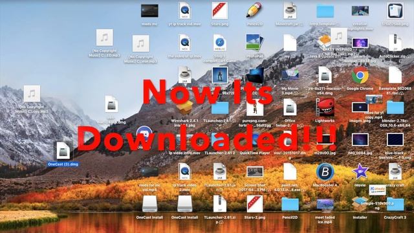This screenshot has width=414, height=233.
Task: Select the blender-2.78c-OSX folder
Action: pos(395,108)
